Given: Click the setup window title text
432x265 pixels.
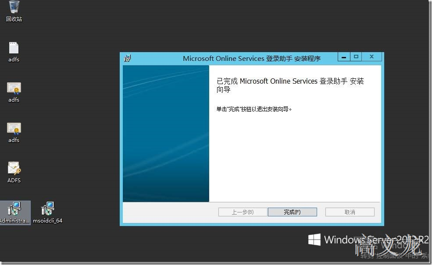Looking at the screenshot, I should [252, 59].
